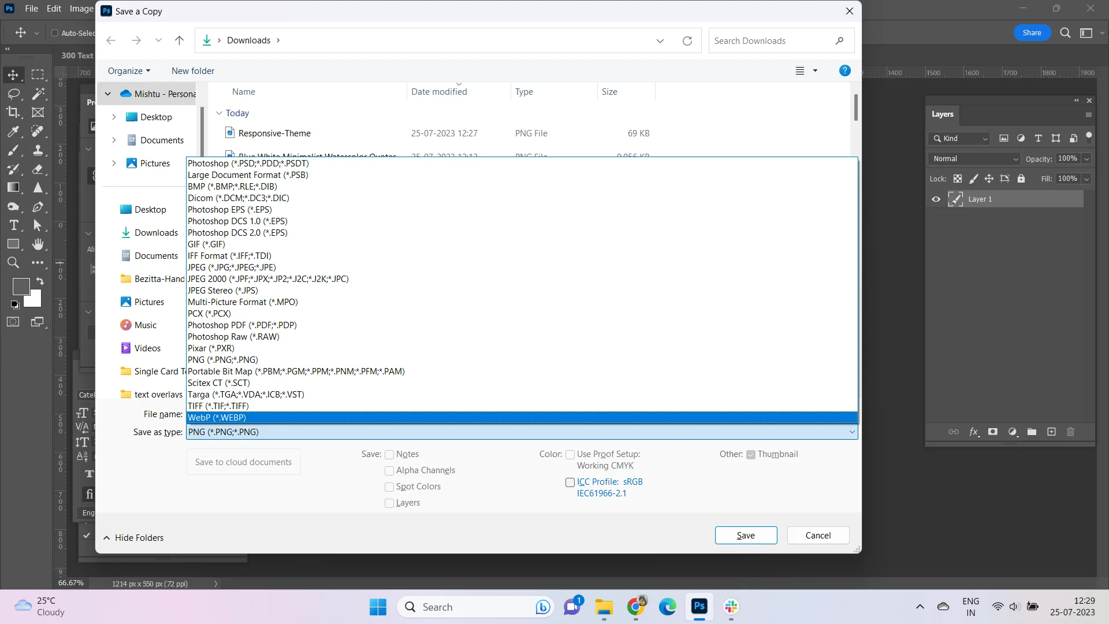Image resolution: width=1109 pixels, height=624 pixels.
Task: Select the Move tool in Photoshop toolbar
Action: coord(13,75)
